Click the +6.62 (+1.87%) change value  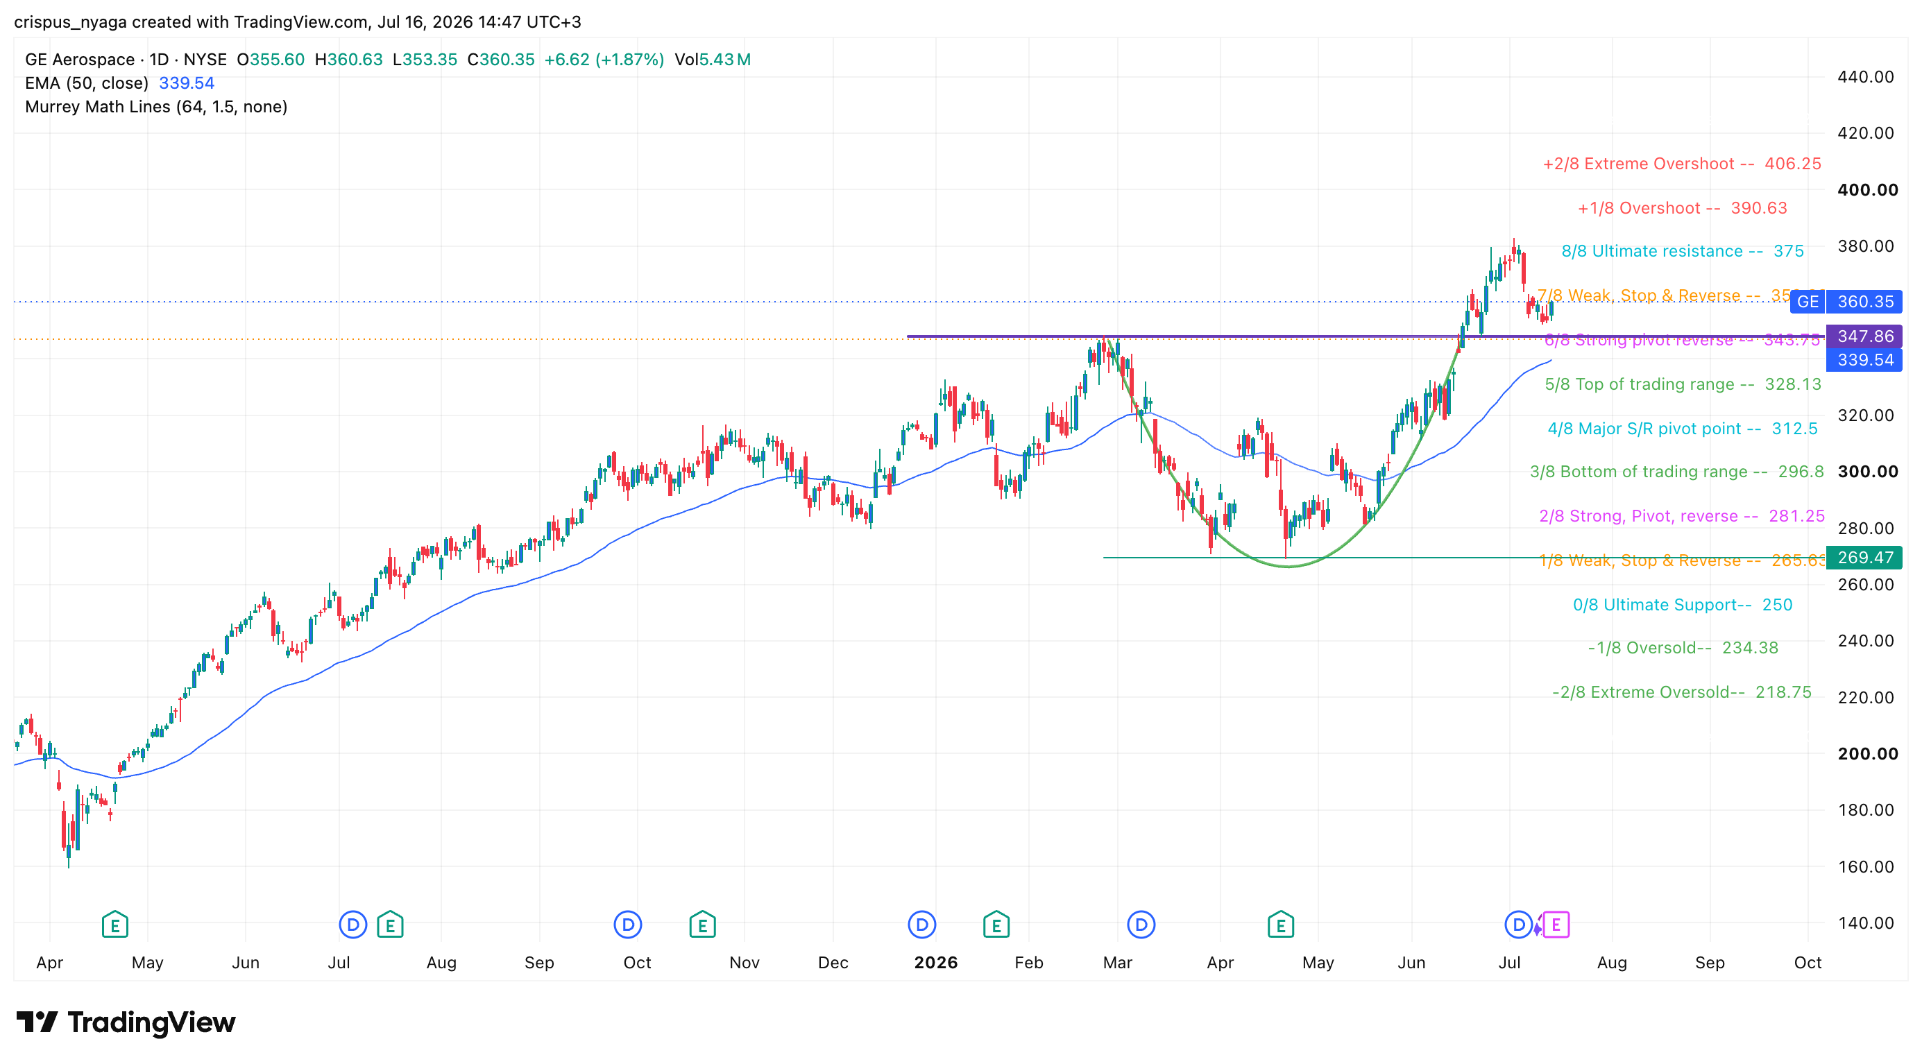pyautogui.click(x=604, y=60)
